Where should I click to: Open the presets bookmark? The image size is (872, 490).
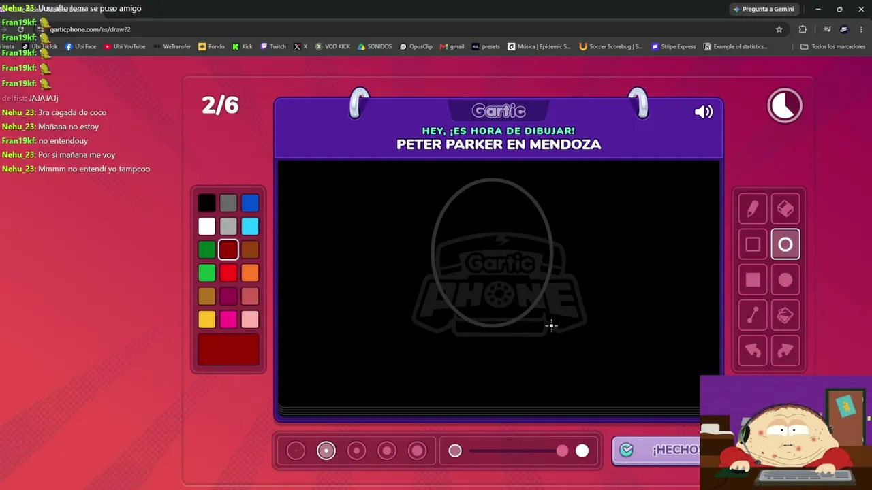(486, 46)
